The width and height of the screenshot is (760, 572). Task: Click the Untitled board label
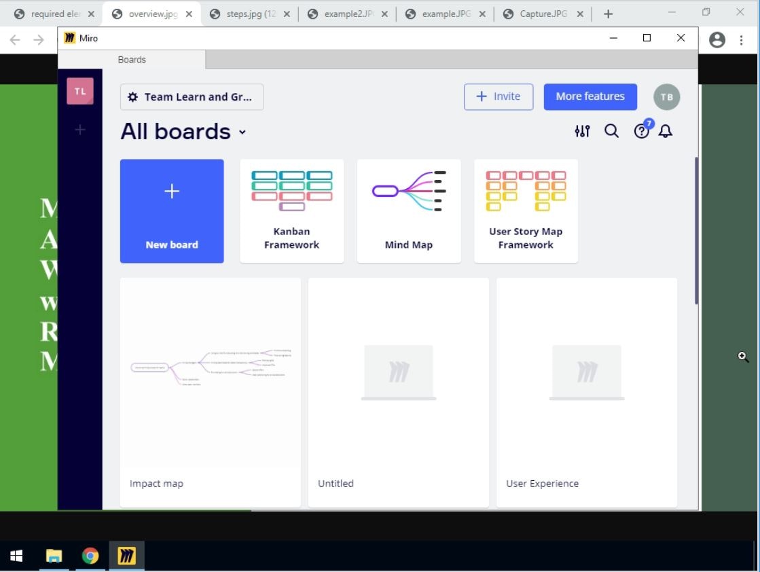336,483
